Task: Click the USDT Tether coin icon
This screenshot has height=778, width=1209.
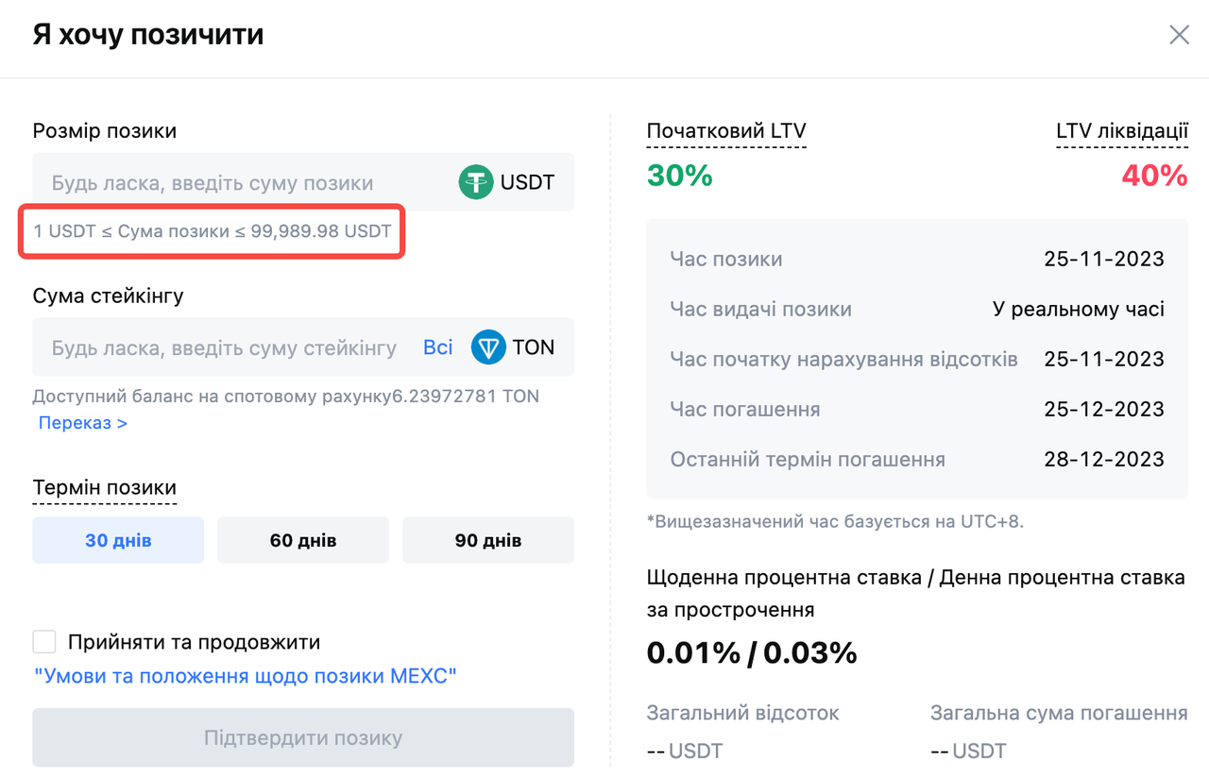Action: tap(476, 182)
